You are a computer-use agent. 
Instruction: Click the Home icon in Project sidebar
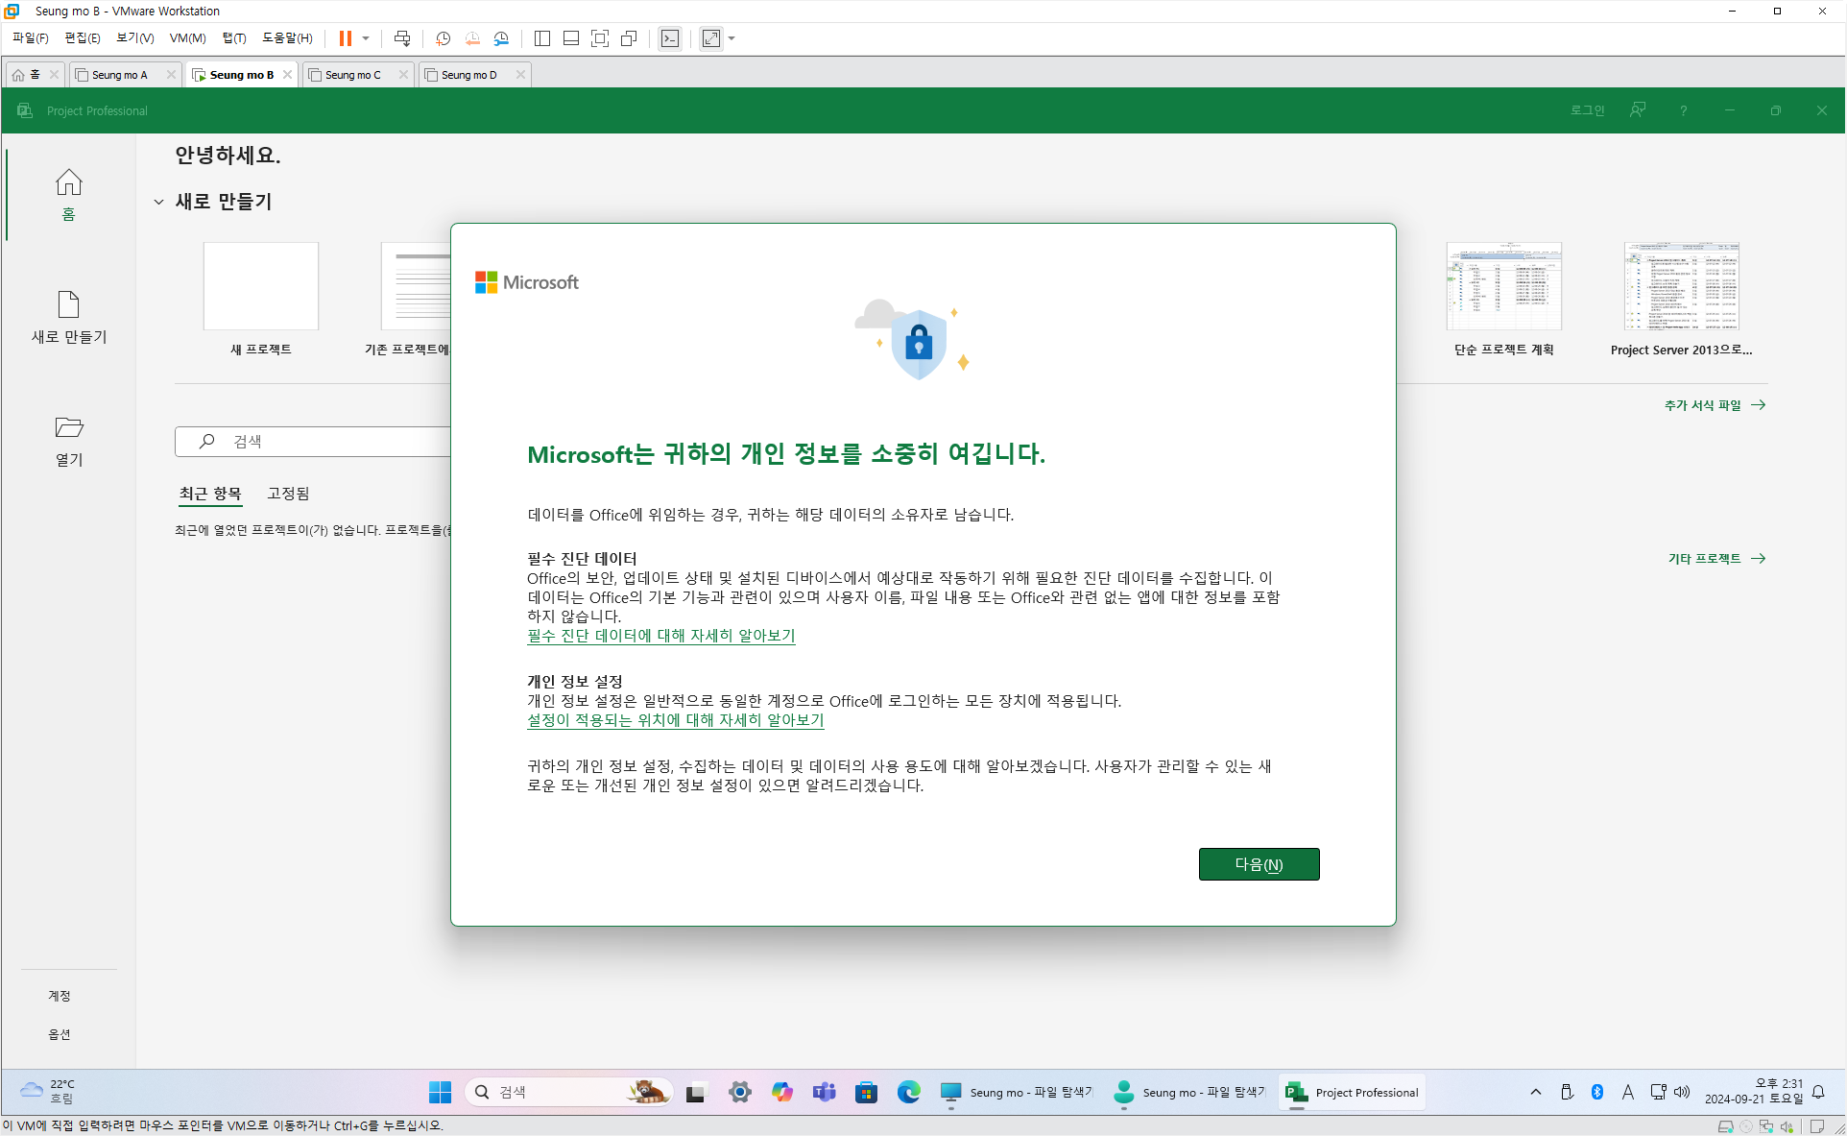pos(68,182)
